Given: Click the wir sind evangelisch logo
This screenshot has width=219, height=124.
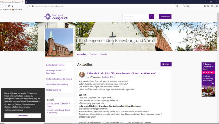Looking at the screenshot, I should 56,17.
